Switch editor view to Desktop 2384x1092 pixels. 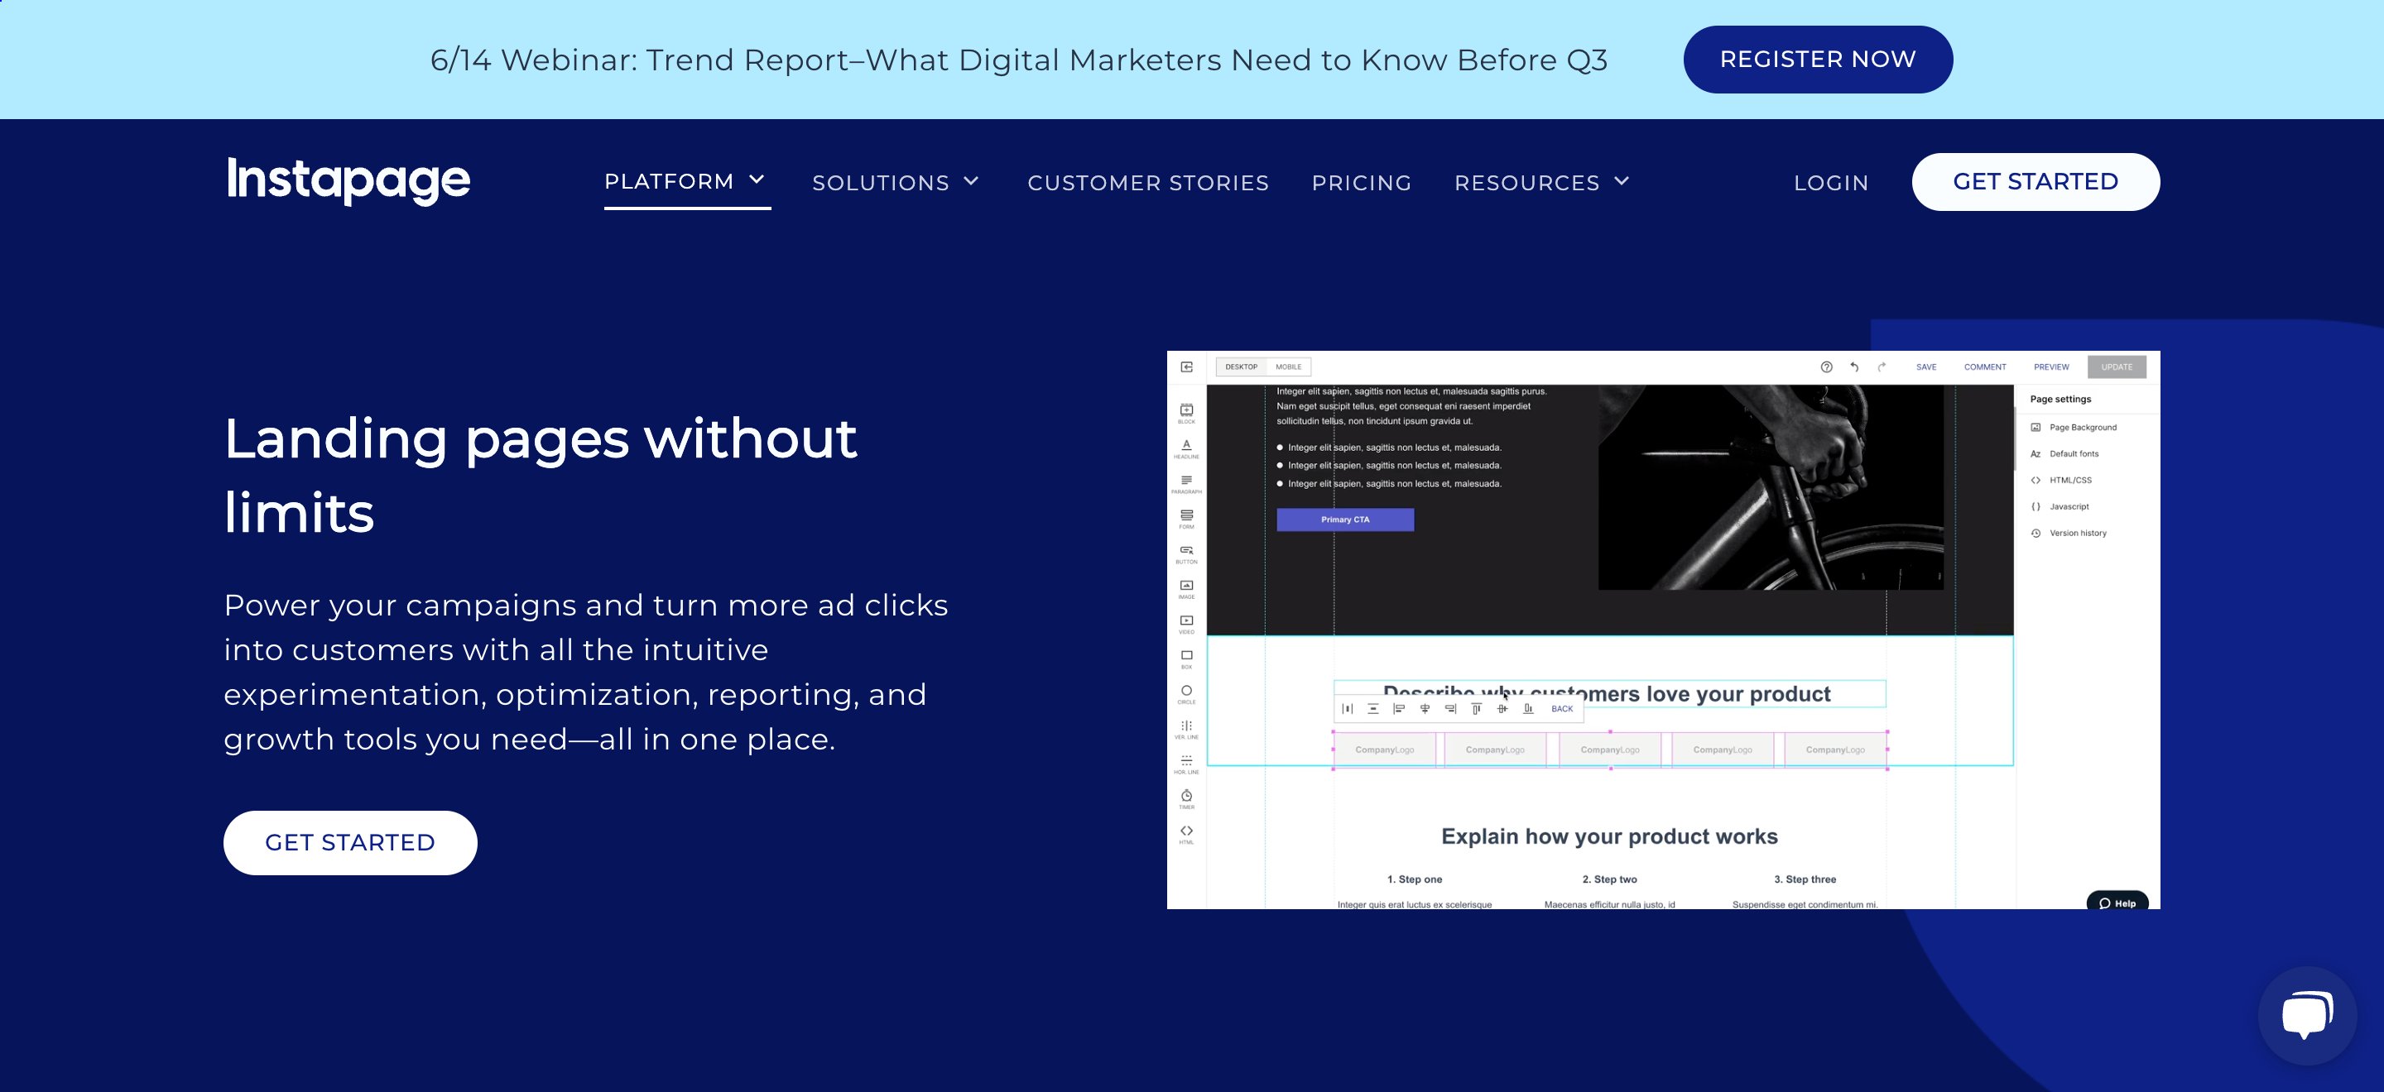pyautogui.click(x=1241, y=367)
